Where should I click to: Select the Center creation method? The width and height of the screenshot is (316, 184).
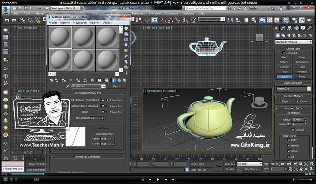point(297,101)
